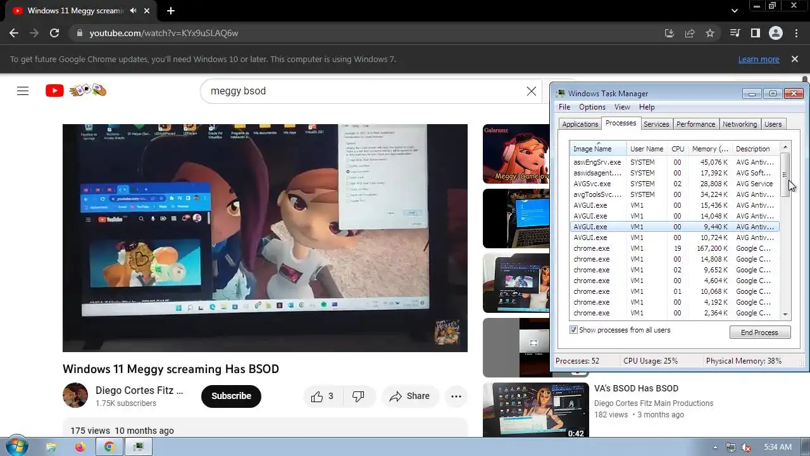Open VA's BSOD Has BSOD video title
Screen dimensions: 810x456
636,388
